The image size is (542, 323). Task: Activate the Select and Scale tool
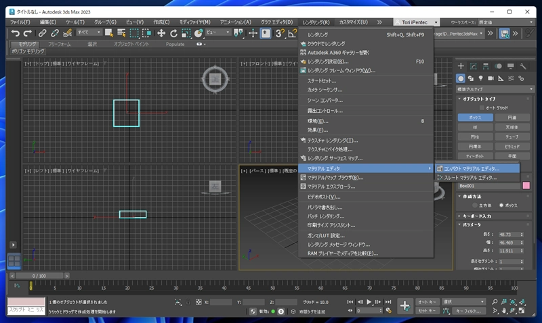coord(186,33)
